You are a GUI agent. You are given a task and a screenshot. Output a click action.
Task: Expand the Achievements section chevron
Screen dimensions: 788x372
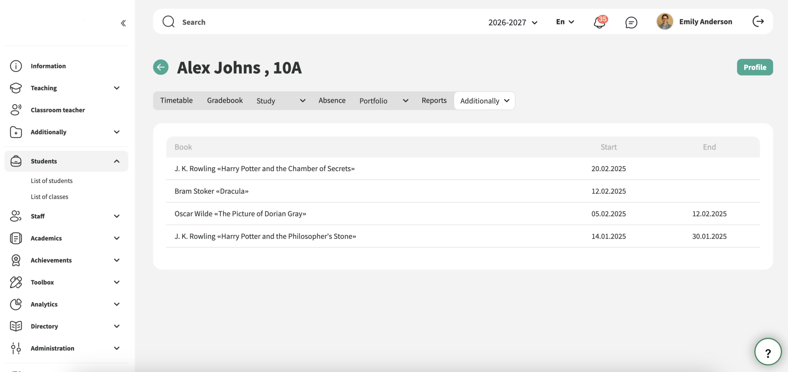click(117, 260)
